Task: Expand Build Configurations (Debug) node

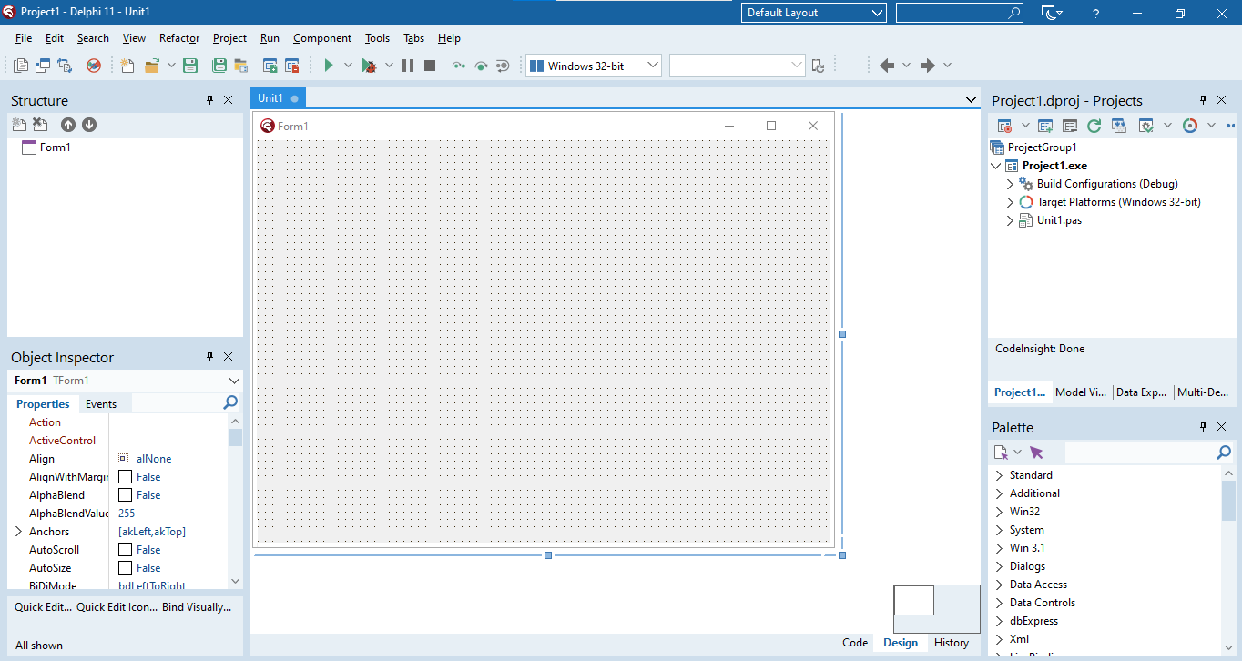Action: pos(1010,184)
